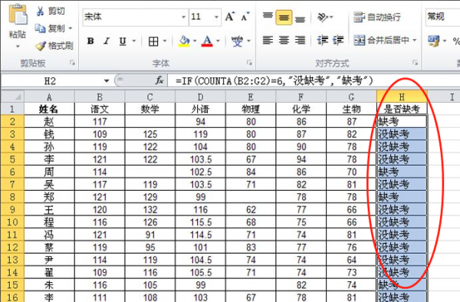Open the font name 宋体 dropdown
460x302 pixels.
pos(183,17)
